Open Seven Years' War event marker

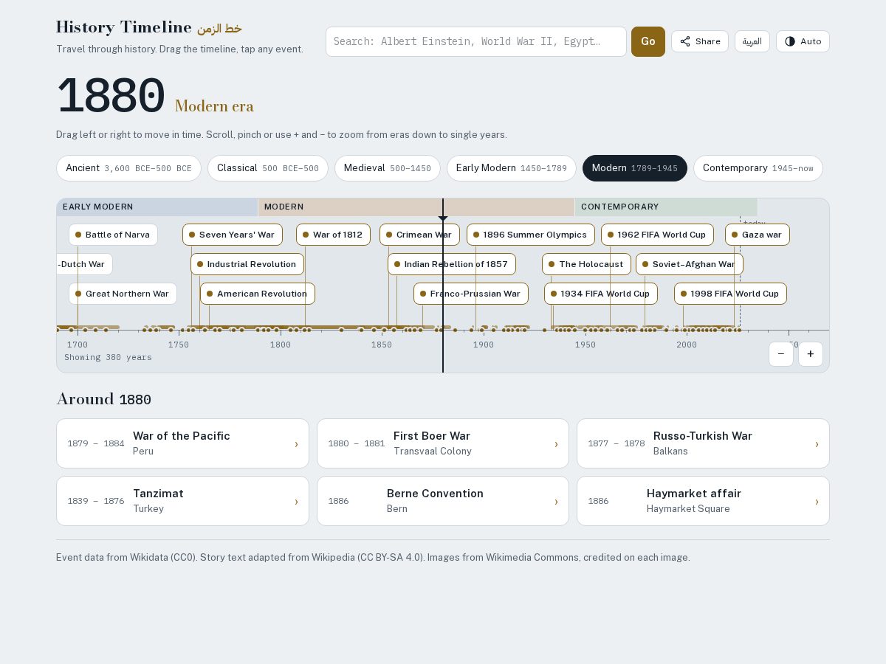point(233,235)
